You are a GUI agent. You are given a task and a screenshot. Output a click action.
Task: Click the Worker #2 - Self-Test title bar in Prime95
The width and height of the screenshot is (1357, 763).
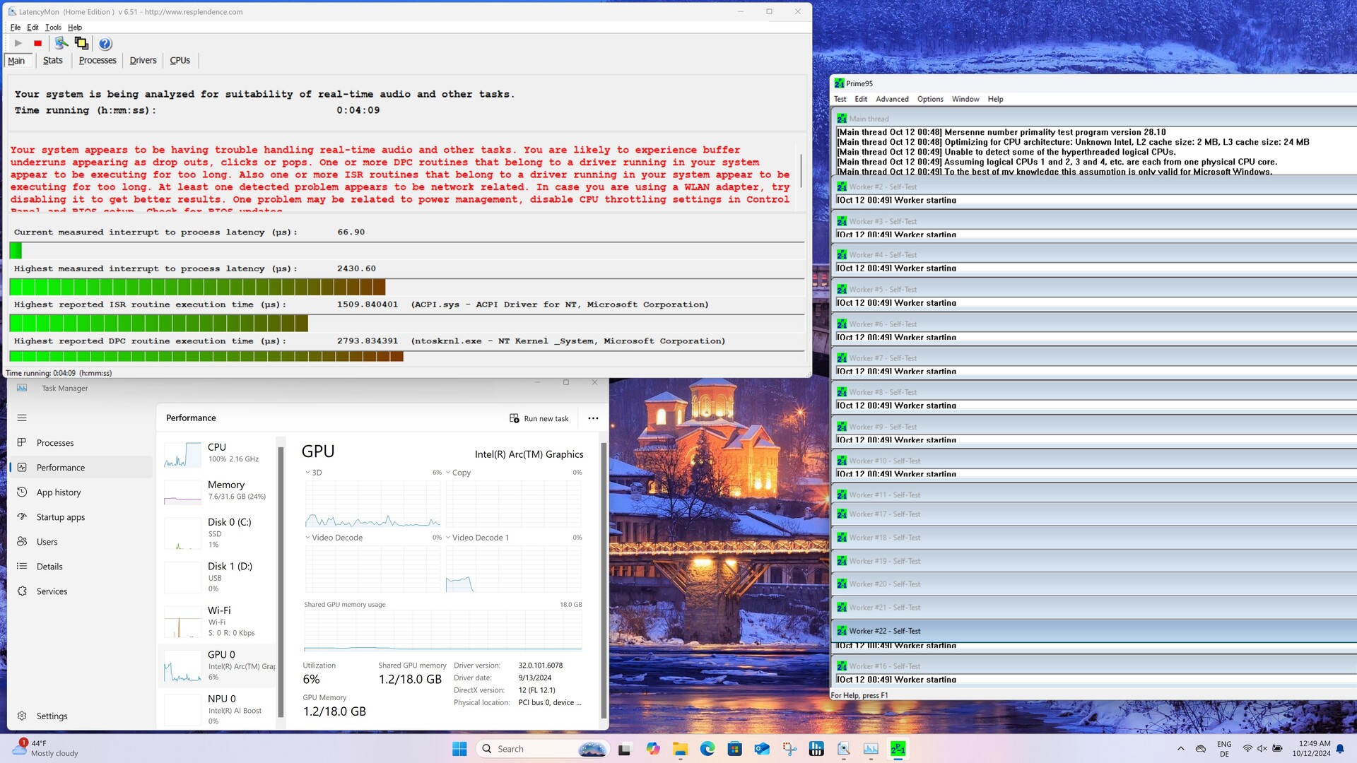(1094, 187)
